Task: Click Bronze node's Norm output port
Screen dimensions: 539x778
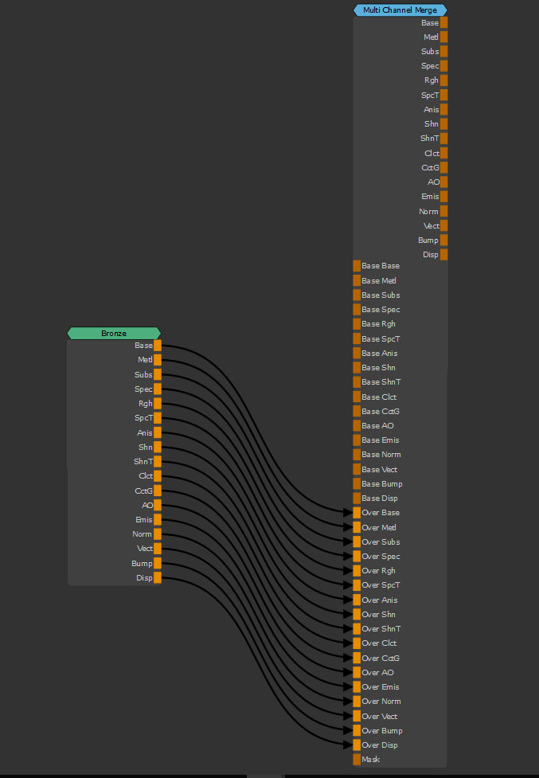Action: tap(158, 534)
